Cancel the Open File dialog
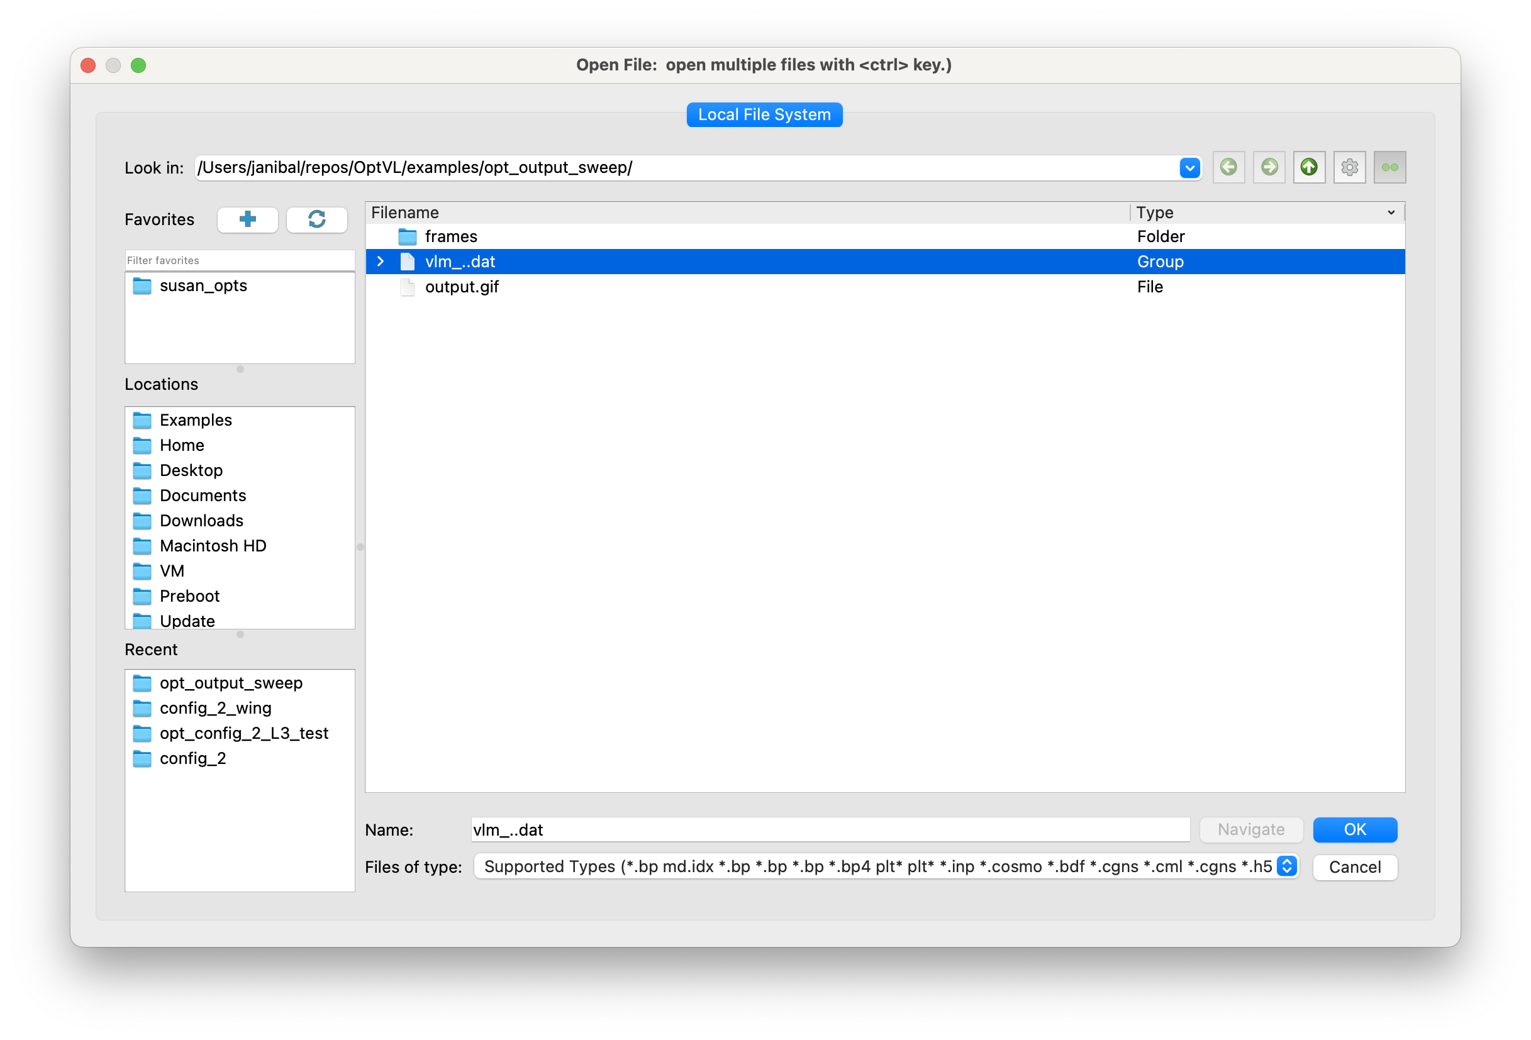 [x=1354, y=867]
